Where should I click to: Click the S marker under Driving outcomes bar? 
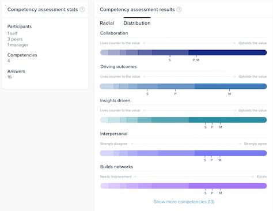(x=147, y=94)
